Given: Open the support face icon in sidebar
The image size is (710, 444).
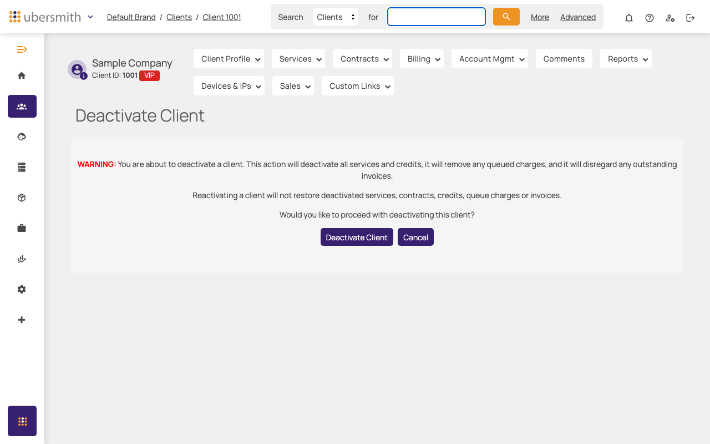Looking at the screenshot, I should (x=22, y=137).
